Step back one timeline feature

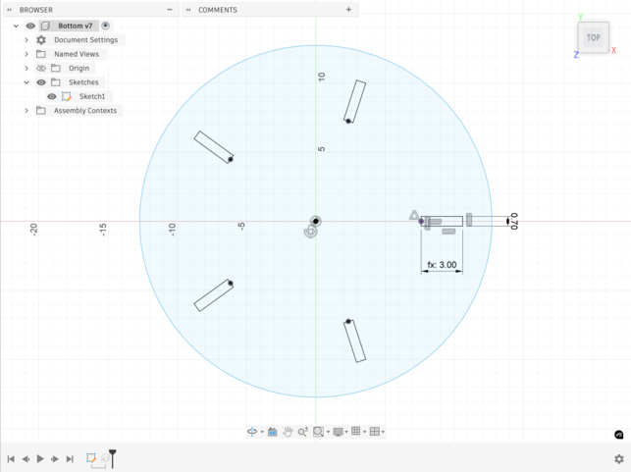(x=26, y=458)
